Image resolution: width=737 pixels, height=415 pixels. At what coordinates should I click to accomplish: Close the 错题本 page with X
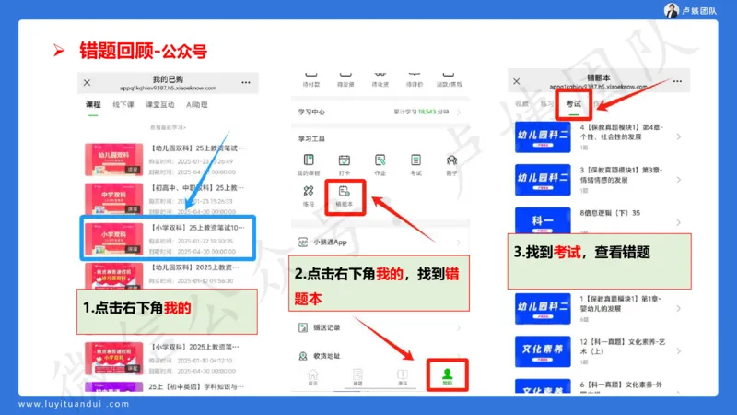pos(517,81)
